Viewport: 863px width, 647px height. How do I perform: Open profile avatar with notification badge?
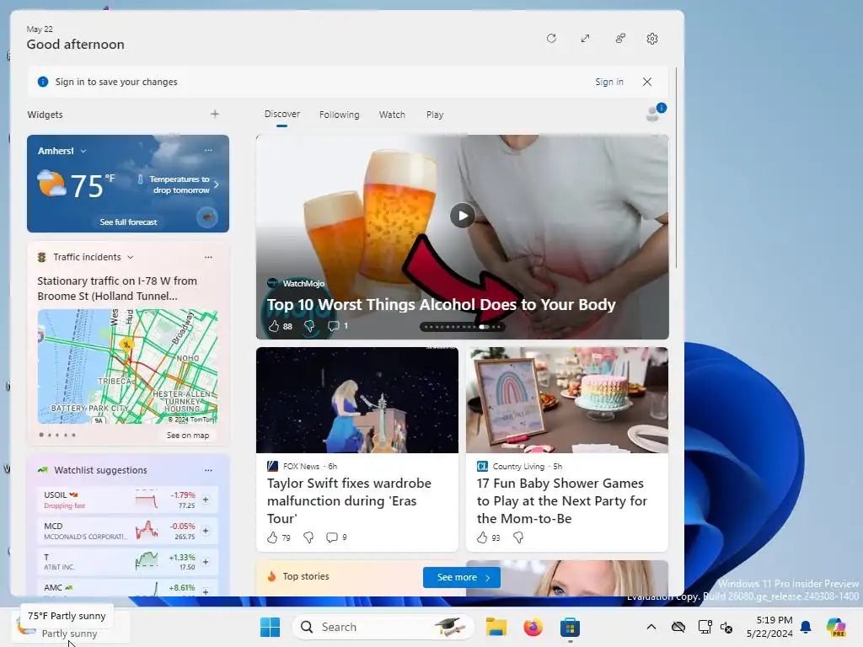tap(654, 114)
